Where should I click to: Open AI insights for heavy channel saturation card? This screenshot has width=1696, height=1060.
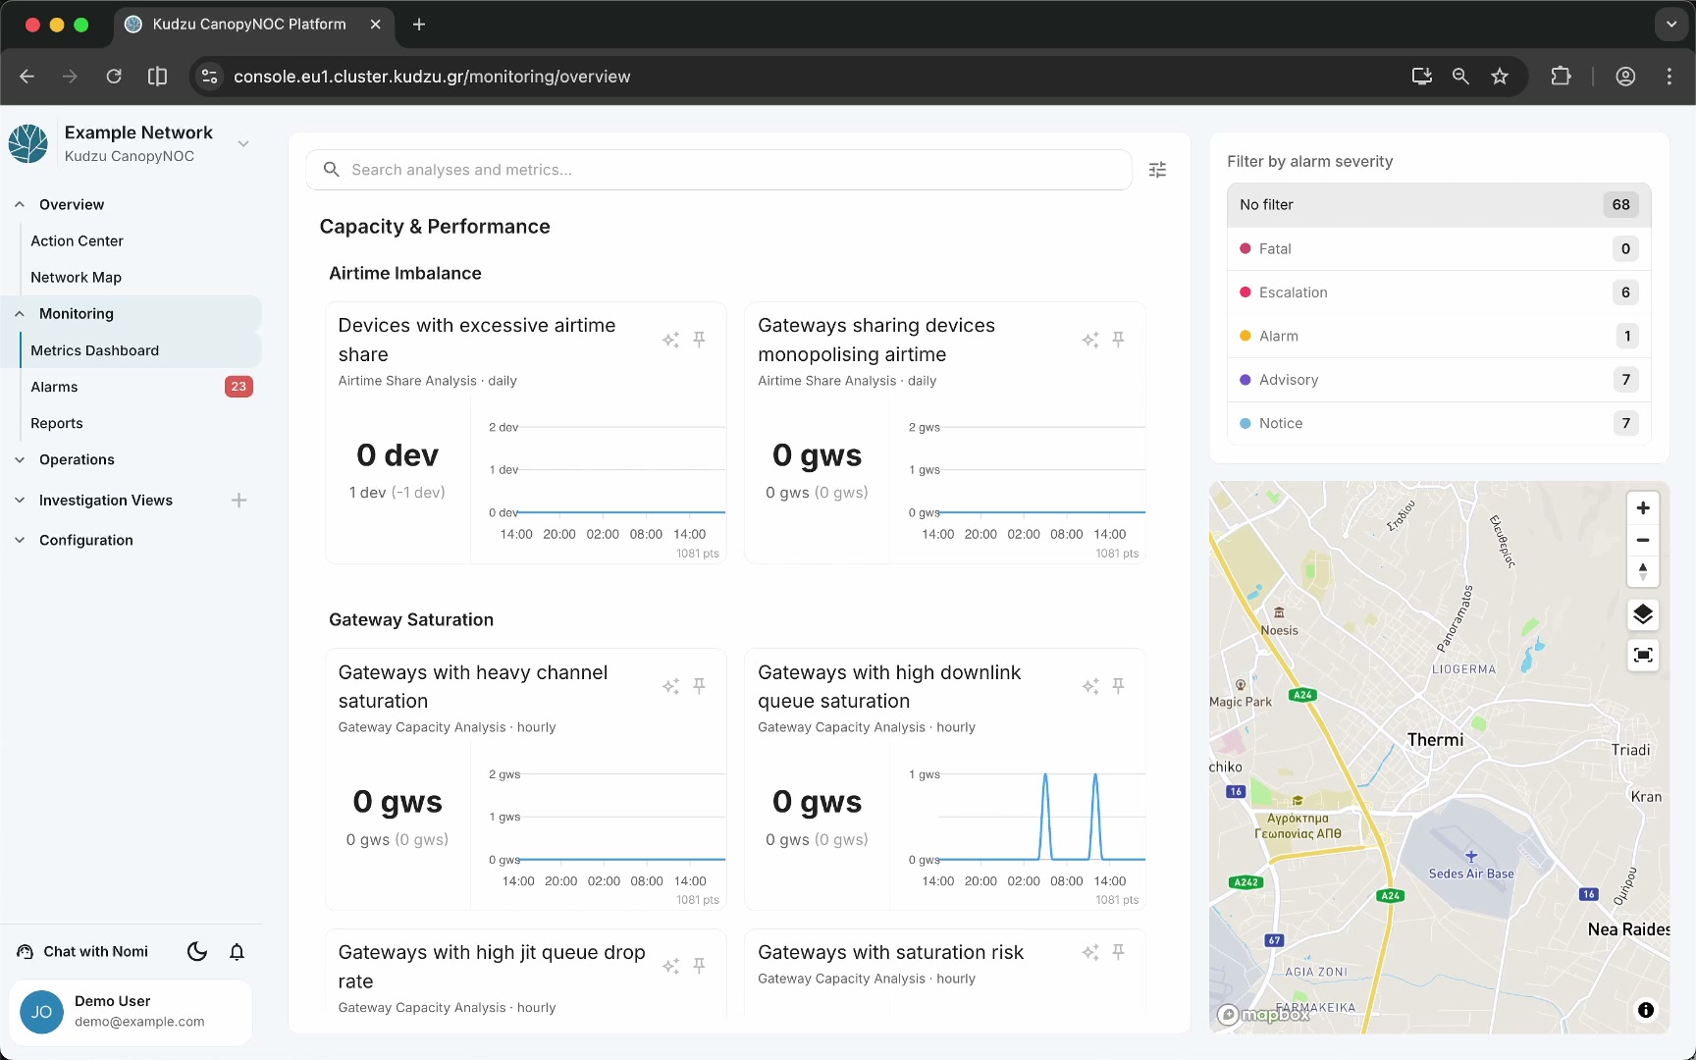click(x=670, y=686)
